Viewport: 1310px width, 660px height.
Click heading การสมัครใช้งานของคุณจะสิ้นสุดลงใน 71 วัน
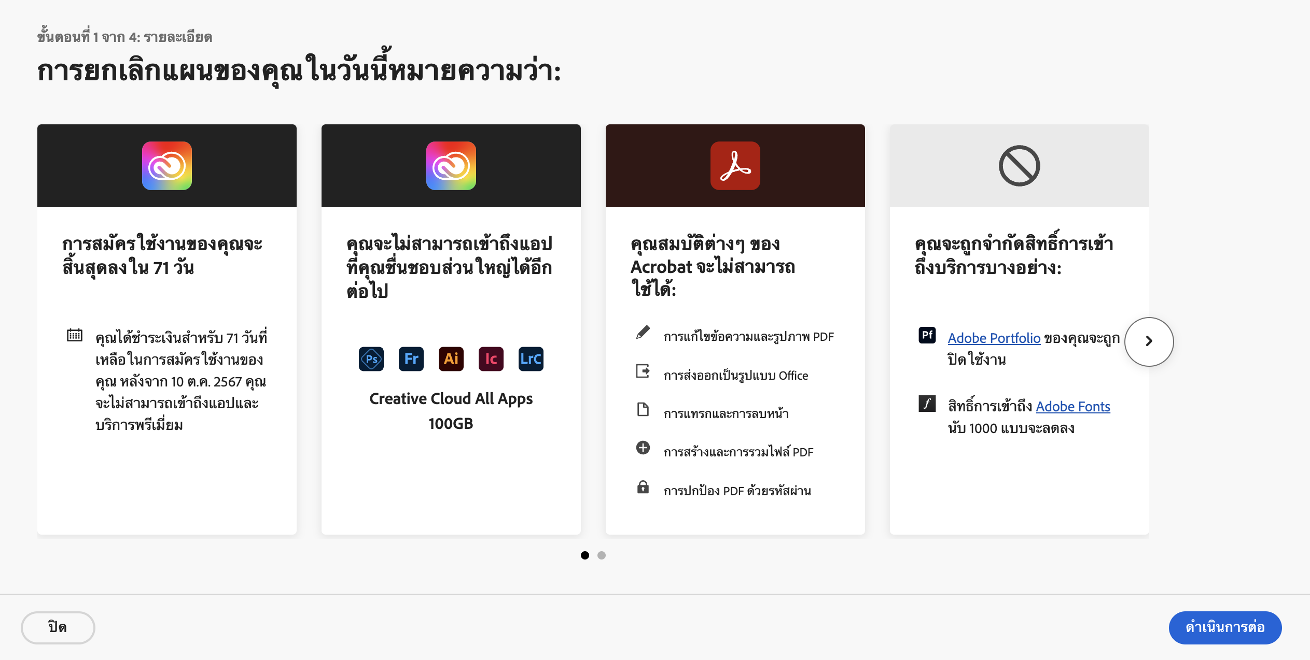click(x=162, y=256)
